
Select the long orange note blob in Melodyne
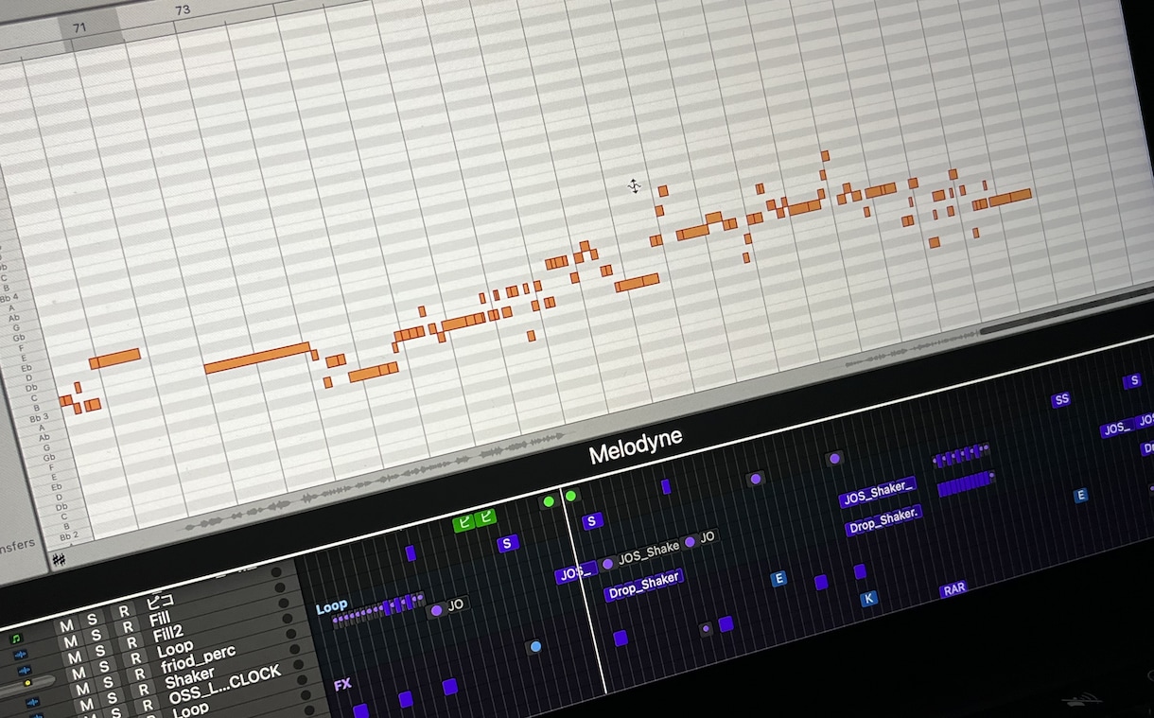point(257,358)
